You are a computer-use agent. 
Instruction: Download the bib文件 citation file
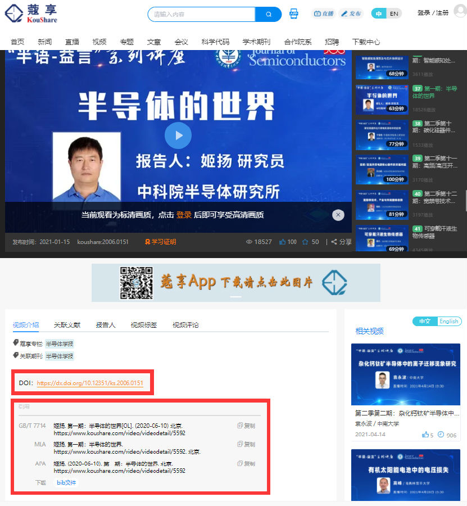click(66, 482)
